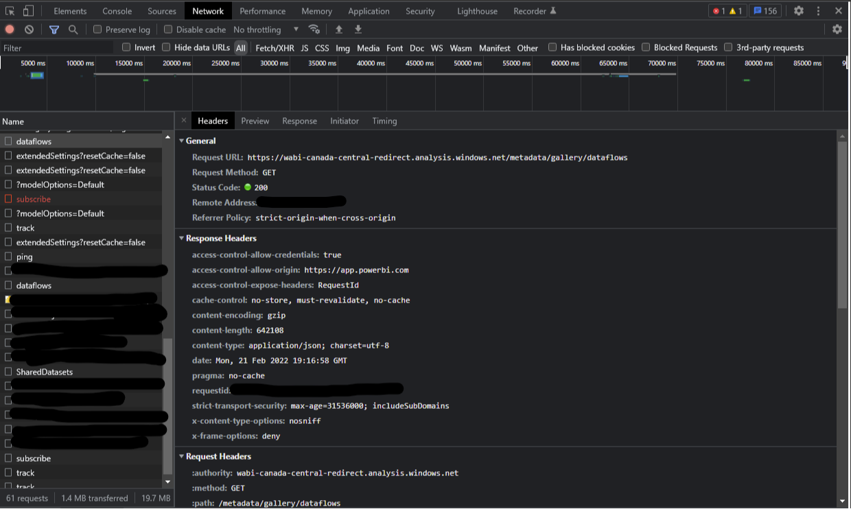Filter requests by Doc type
The image size is (851, 509).
[417, 48]
